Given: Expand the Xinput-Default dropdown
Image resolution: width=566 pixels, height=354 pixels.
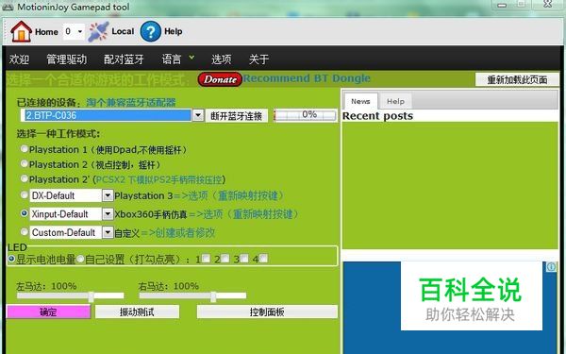Looking at the screenshot, I should point(108,214).
